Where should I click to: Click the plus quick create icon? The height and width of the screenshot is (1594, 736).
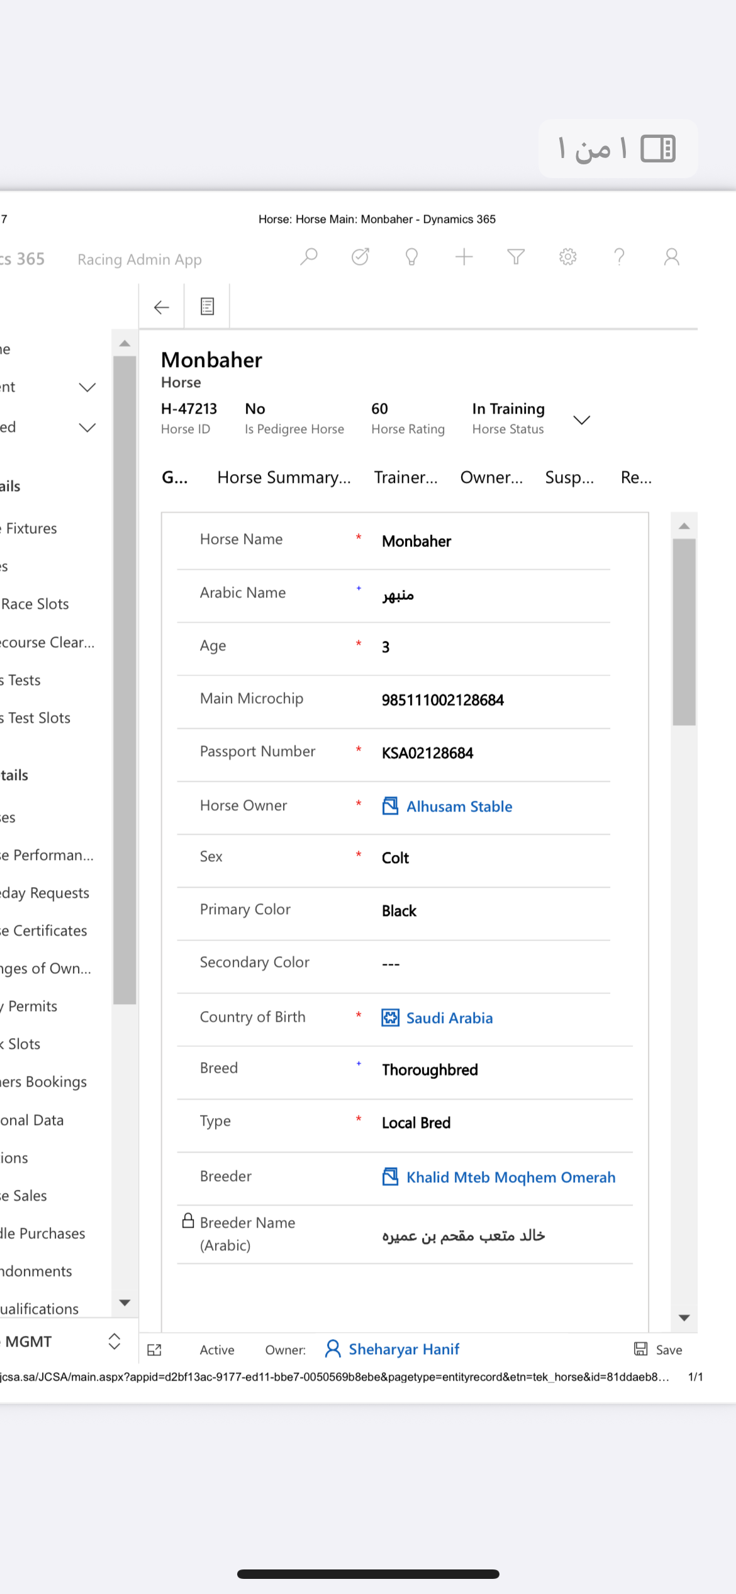[464, 257]
